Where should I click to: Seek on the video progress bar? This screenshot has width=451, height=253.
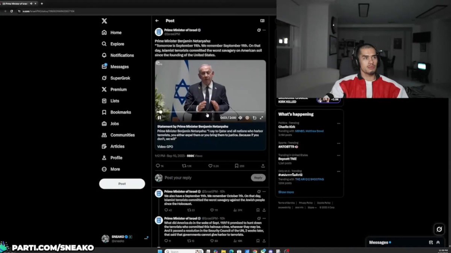[210, 112]
